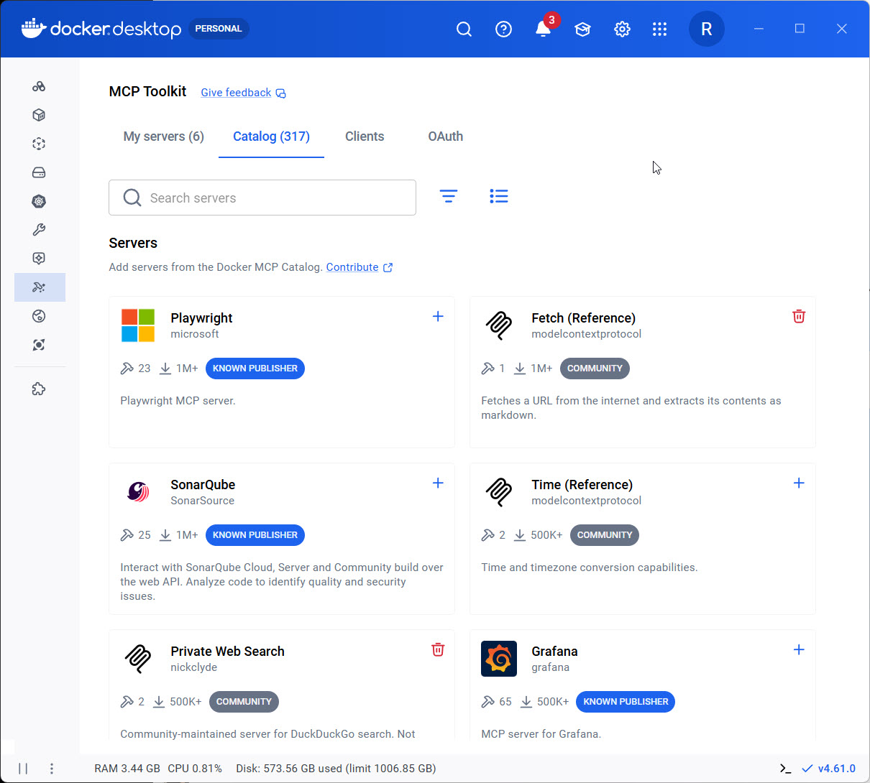Click KNOWN PUBLISHER badge on Grafana card
Image resolution: width=870 pixels, height=783 pixels.
(x=626, y=702)
